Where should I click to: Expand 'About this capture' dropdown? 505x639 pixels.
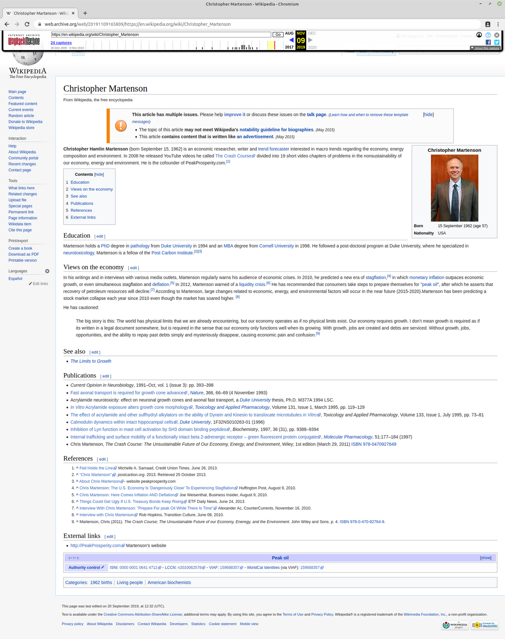[485, 48]
